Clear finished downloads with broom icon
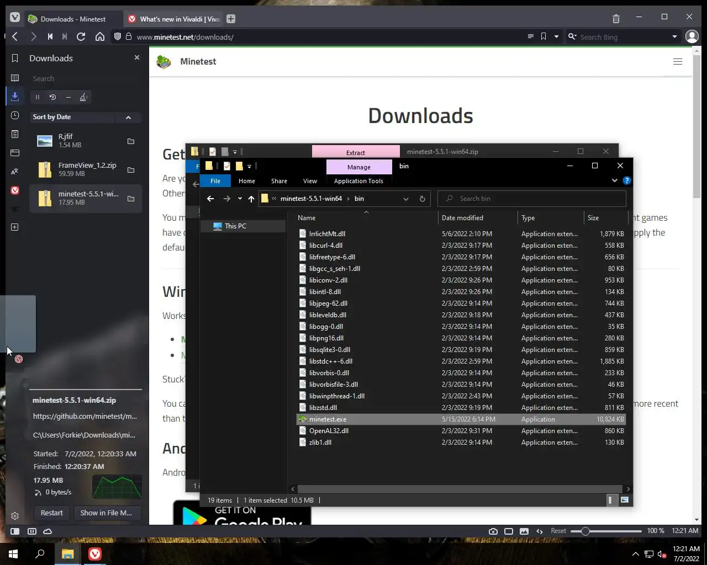This screenshot has width=707, height=565. tap(84, 97)
